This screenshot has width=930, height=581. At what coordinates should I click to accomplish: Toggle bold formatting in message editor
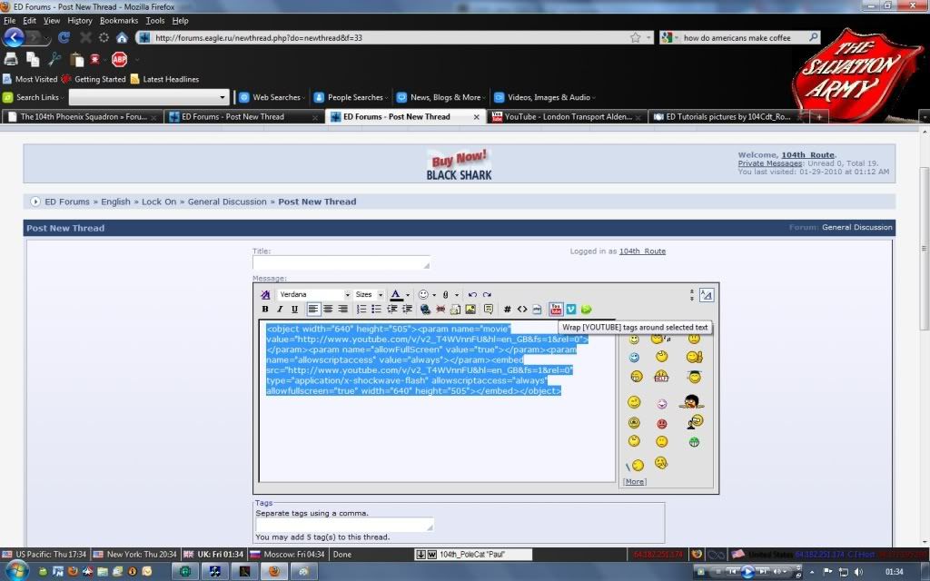(x=265, y=310)
